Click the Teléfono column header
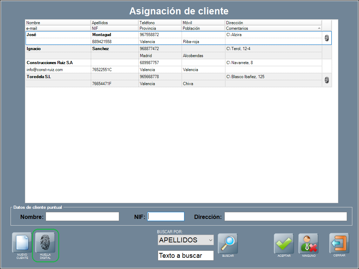 [x=160, y=23]
